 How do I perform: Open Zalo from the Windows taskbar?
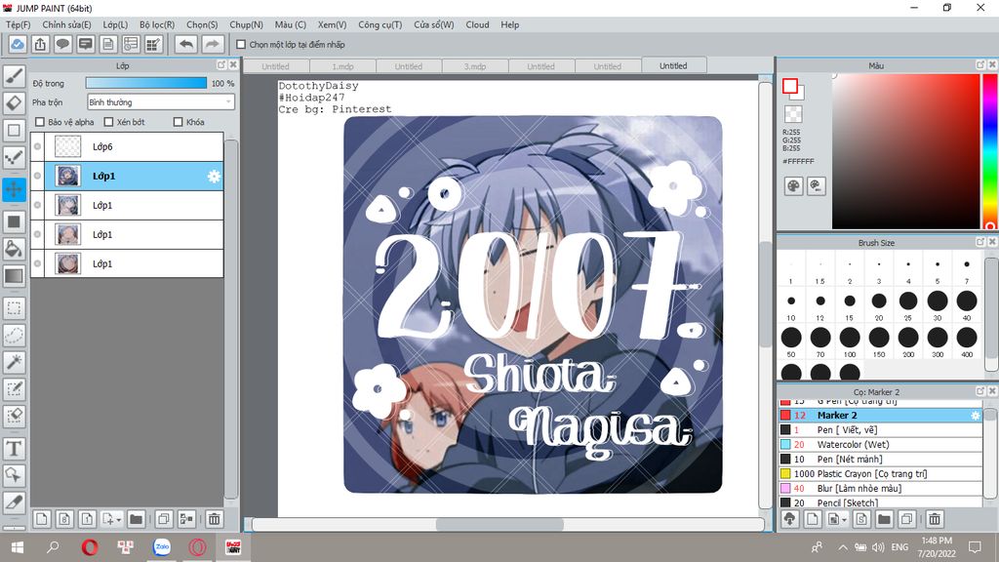tap(162, 547)
